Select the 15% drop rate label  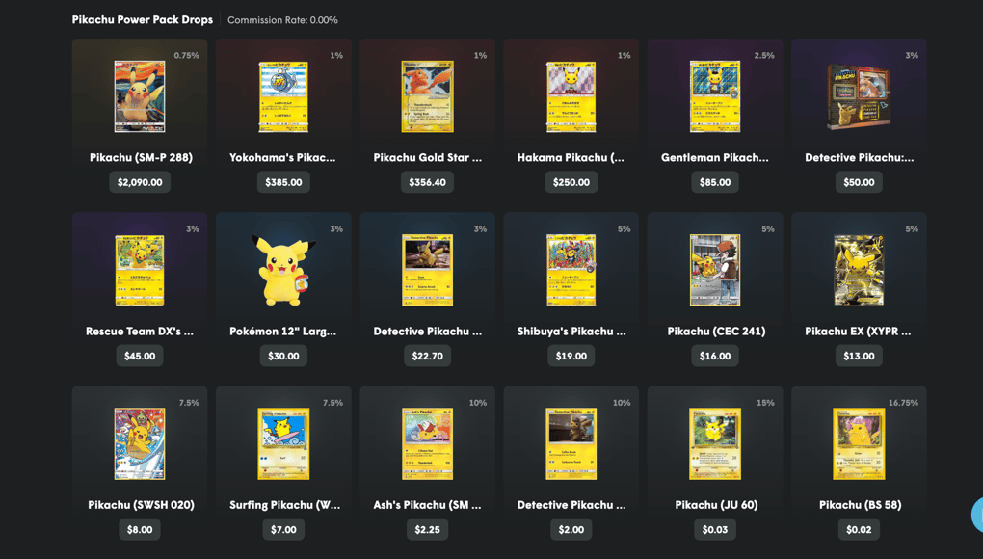pos(765,403)
